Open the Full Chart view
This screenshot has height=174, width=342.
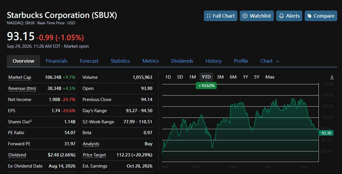point(221,16)
